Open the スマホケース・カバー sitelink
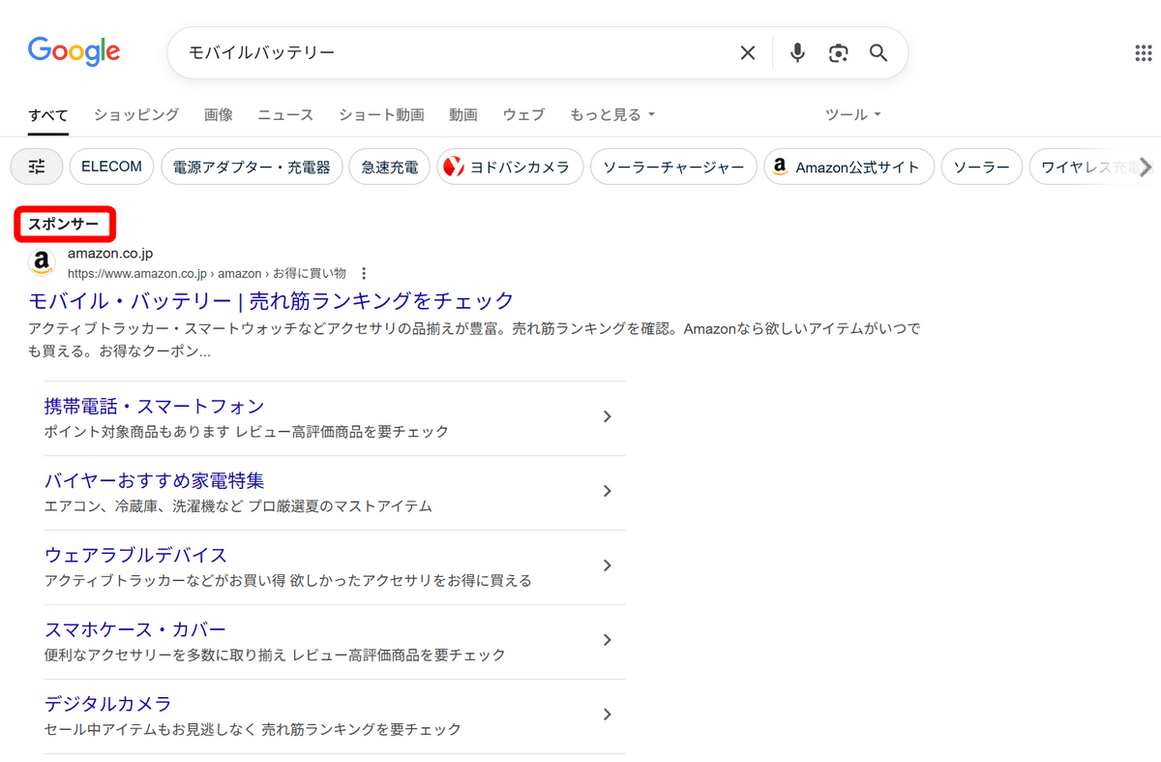Image resolution: width=1161 pixels, height=762 pixels. tap(135, 630)
